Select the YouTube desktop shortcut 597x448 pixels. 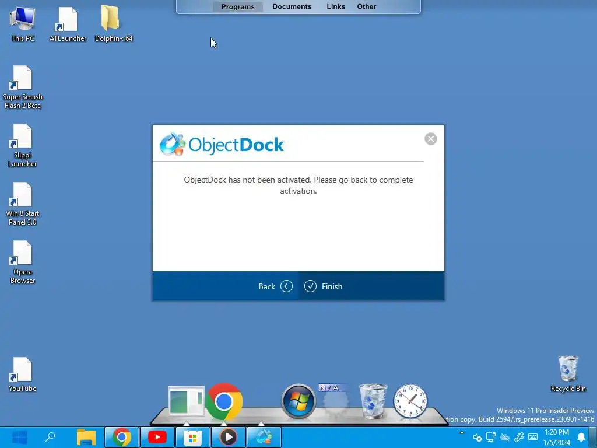point(23,374)
